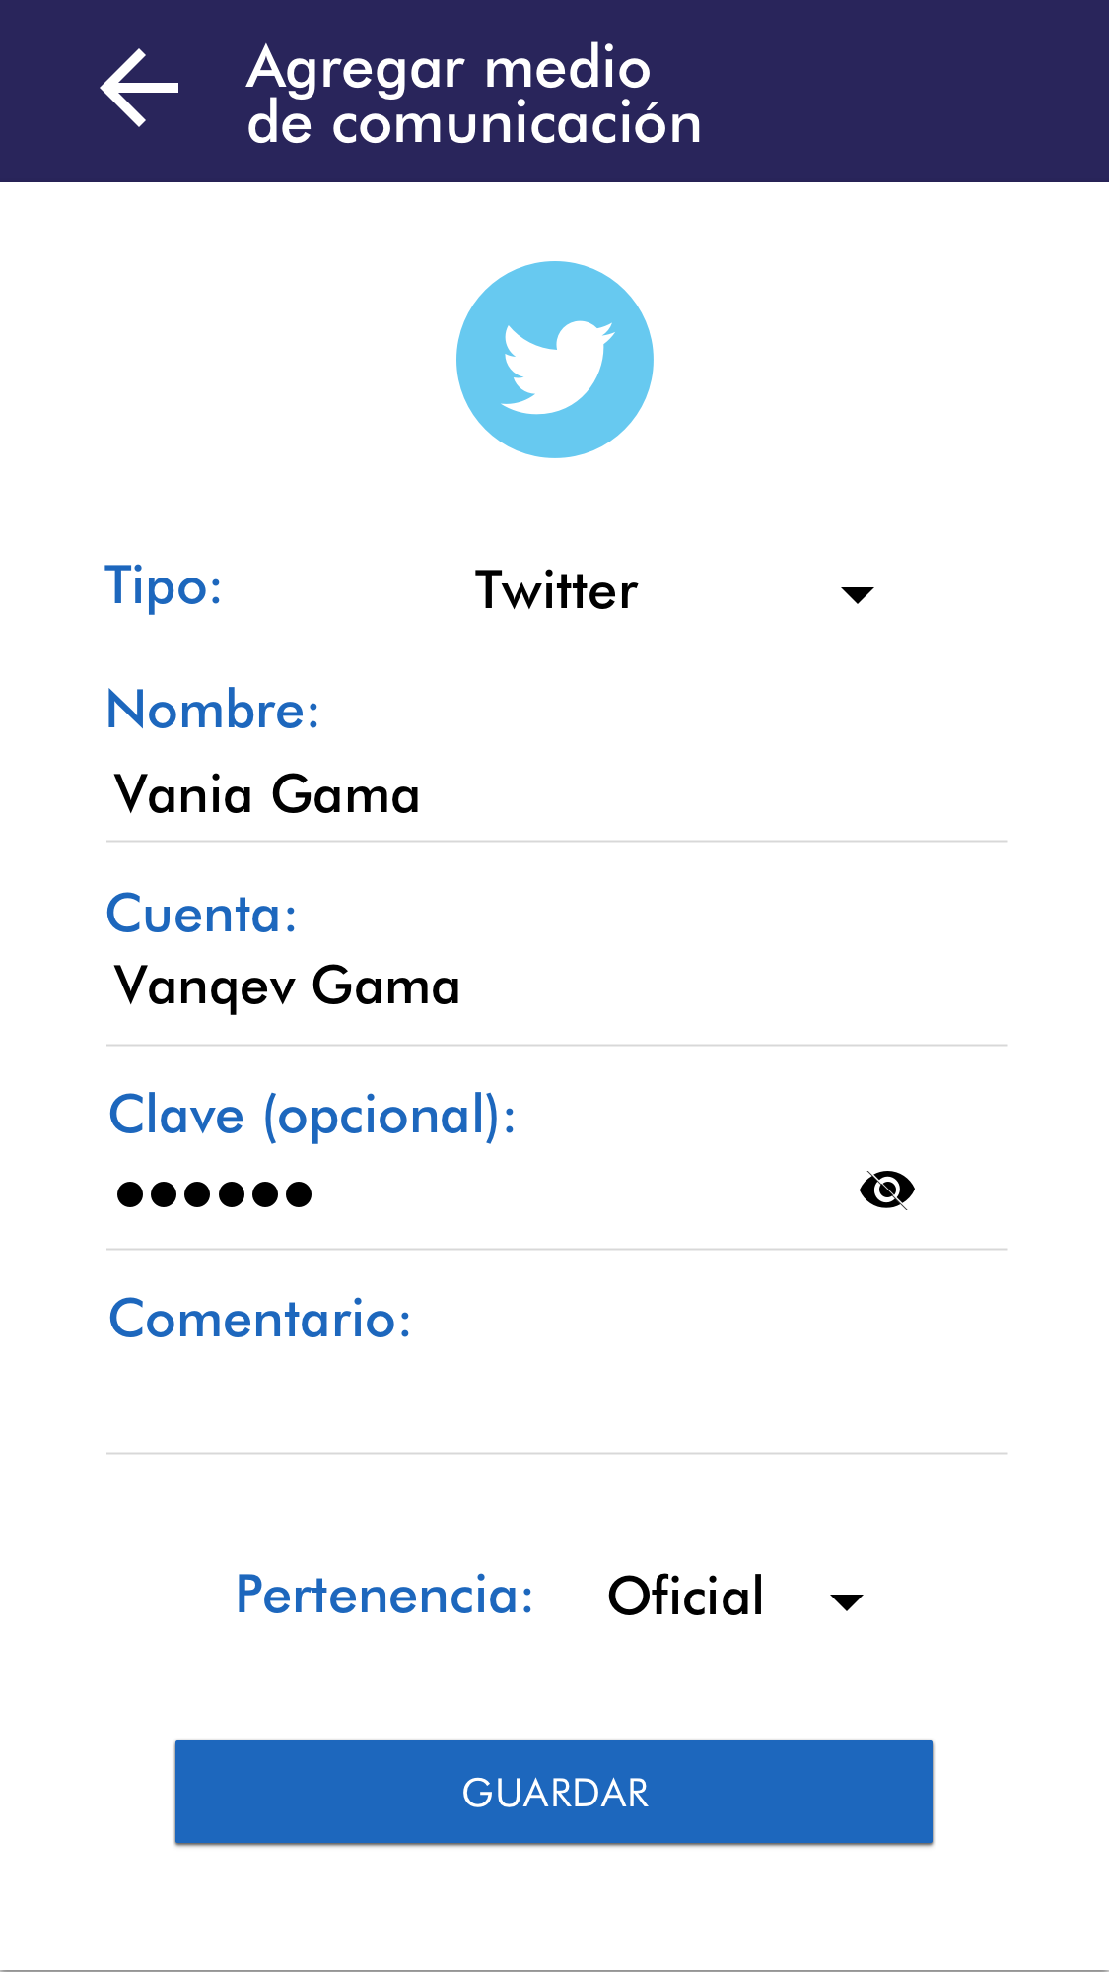Image resolution: width=1109 pixels, height=1972 pixels.
Task: Tap the Tipo label
Action: [x=164, y=587]
